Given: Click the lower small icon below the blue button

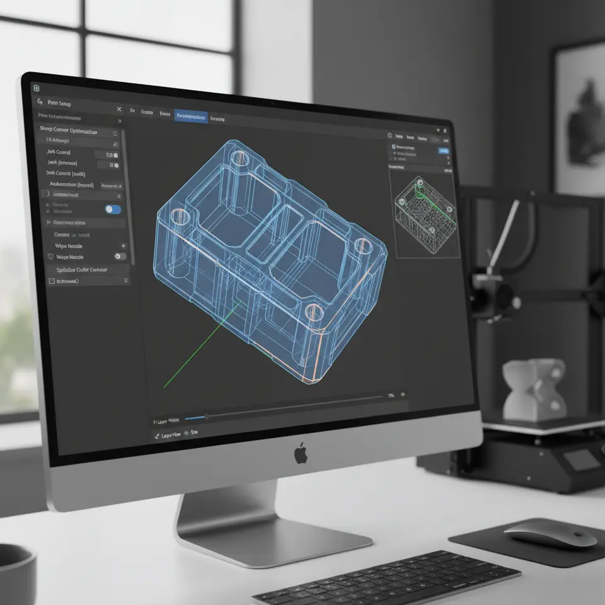Looking at the screenshot, I should point(447,163).
